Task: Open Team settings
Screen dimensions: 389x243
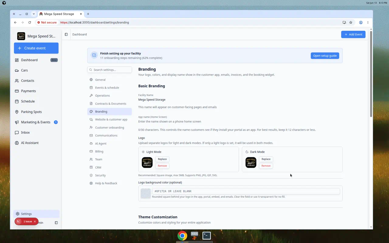Action: pyautogui.click(x=109, y=159)
